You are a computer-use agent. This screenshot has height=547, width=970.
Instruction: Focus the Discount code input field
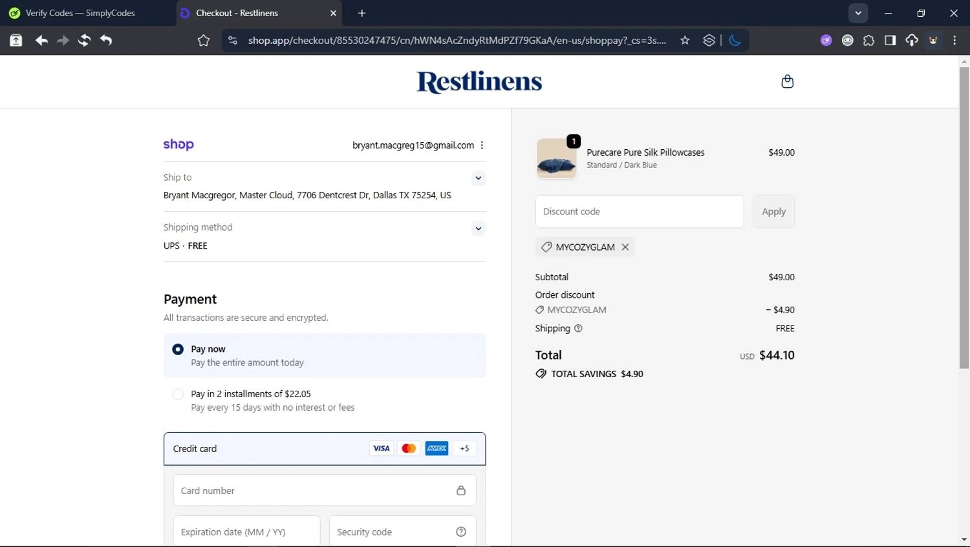click(x=640, y=211)
